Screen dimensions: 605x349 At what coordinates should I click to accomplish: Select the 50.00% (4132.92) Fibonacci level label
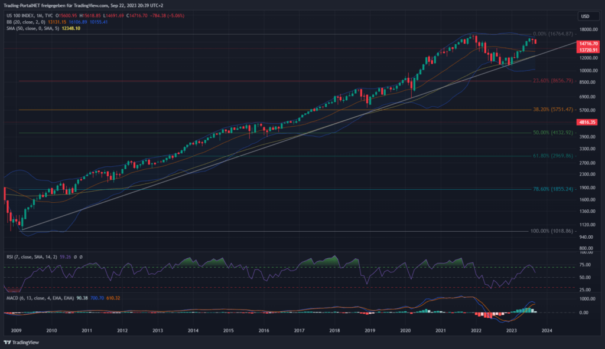click(x=553, y=133)
